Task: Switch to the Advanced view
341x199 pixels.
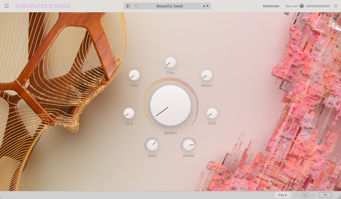Action: 271,6
